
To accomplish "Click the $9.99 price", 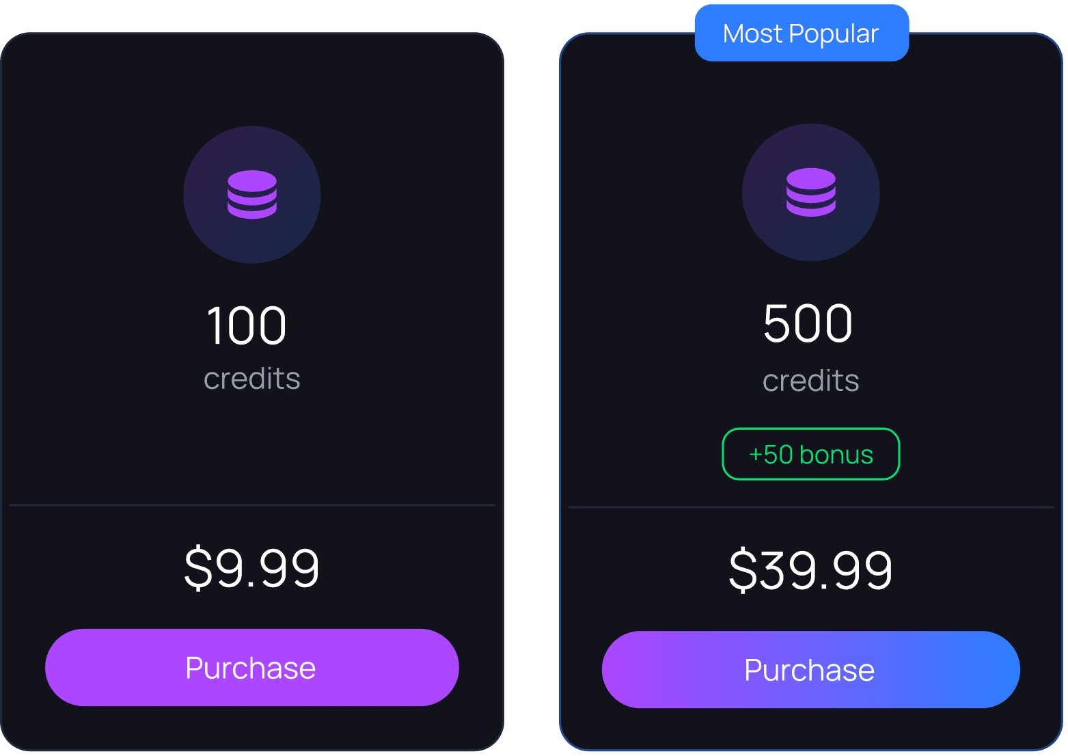I will (252, 567).
